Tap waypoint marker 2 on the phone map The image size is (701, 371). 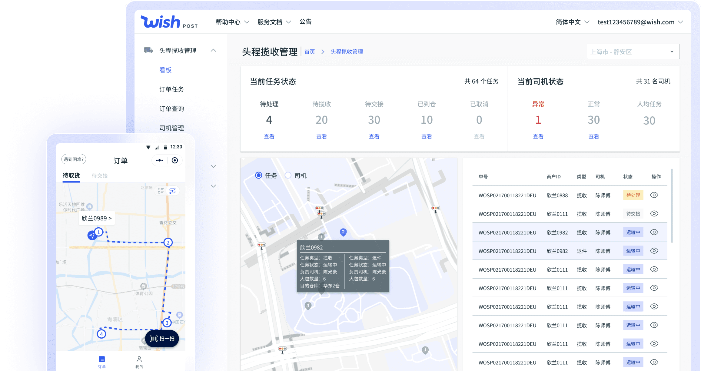(168, 242)
